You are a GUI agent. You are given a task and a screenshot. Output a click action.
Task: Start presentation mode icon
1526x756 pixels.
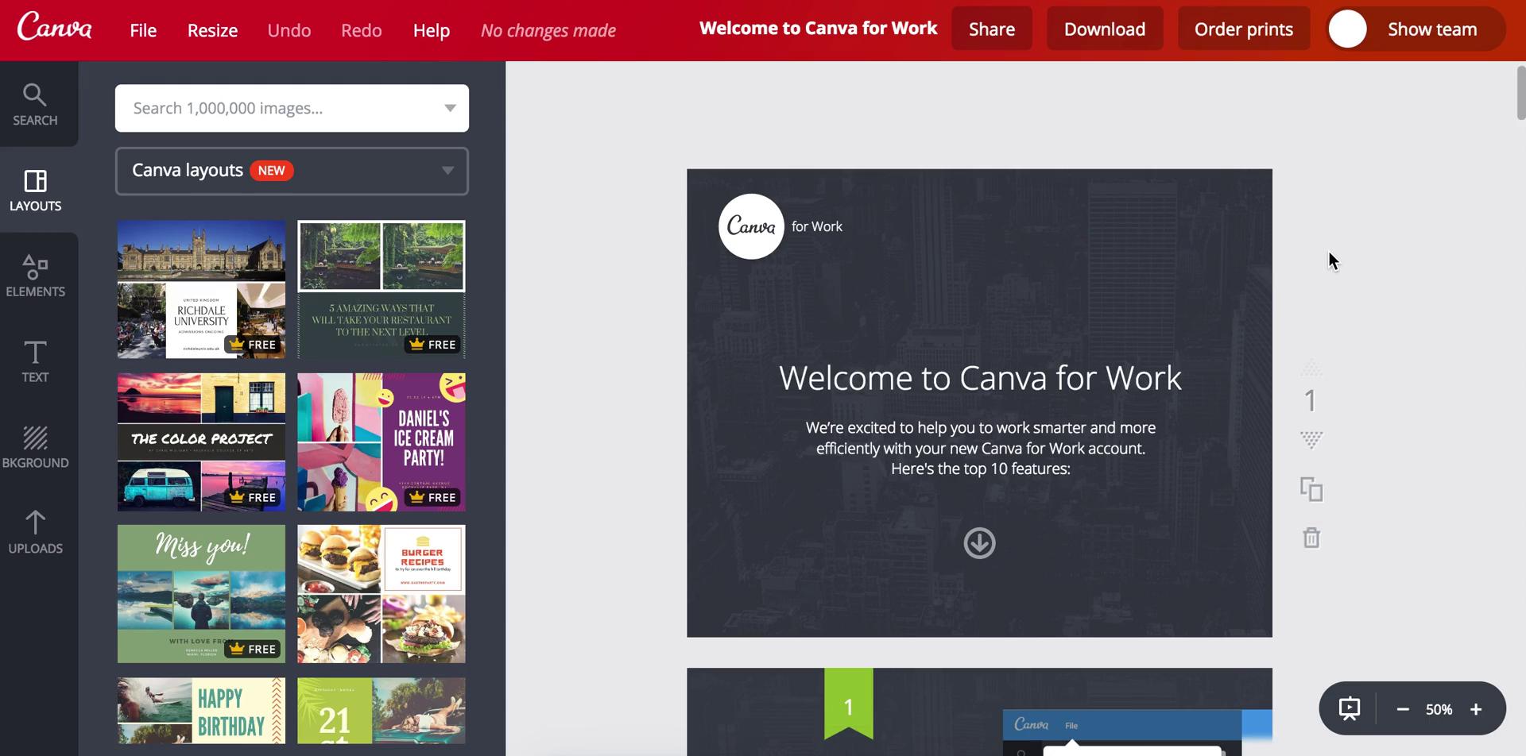(x=1350, y=708)
